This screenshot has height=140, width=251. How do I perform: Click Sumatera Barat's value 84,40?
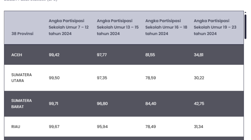(151, 104)
